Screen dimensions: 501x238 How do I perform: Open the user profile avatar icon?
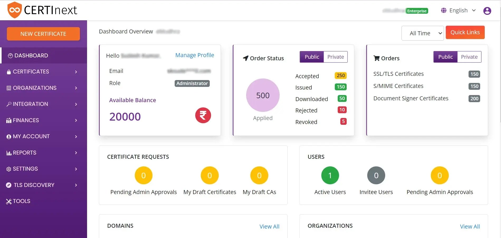[x=487, y=11]
